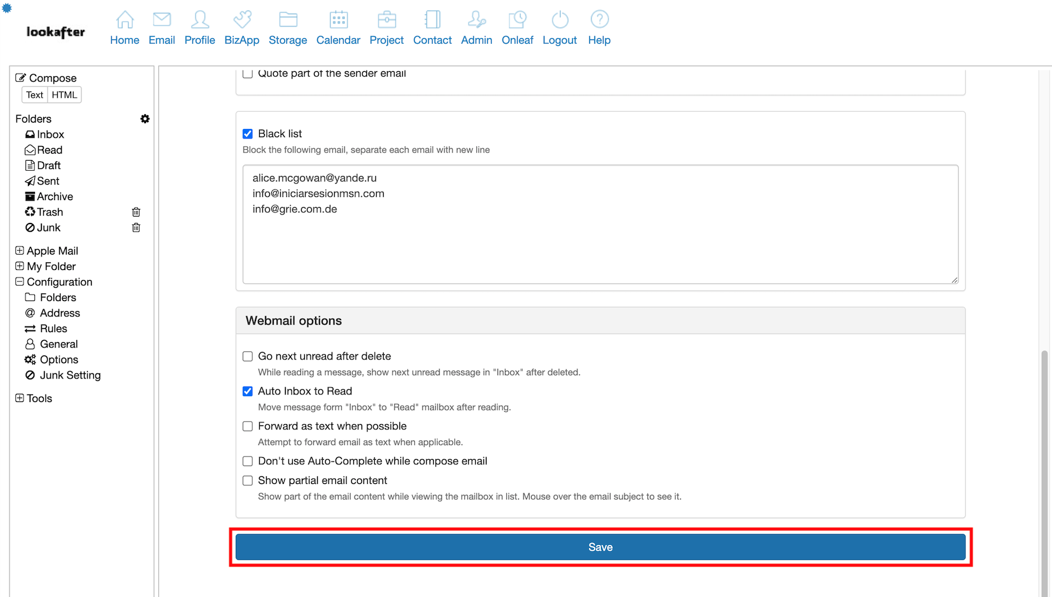Toggle Show partial email content checkbox

click(248, 481)
